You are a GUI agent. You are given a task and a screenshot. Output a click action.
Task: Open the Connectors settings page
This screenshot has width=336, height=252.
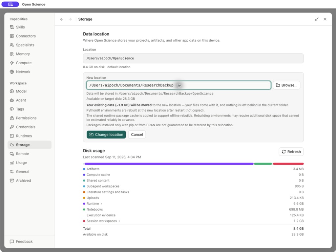30,36
